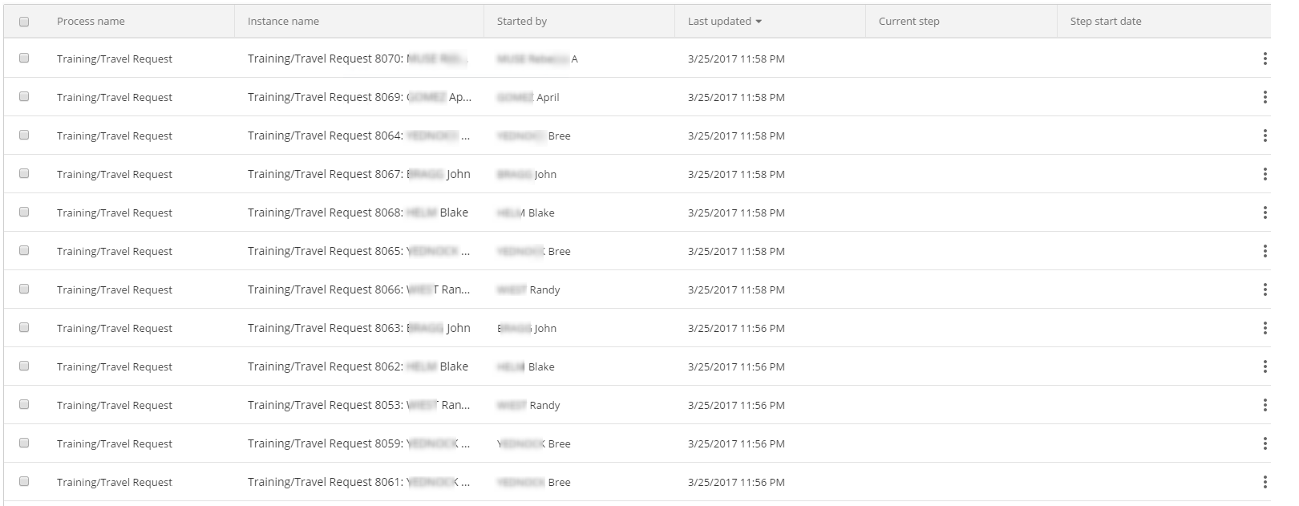Click the Instance name column header
Image resolution: width=1299 pixels, height=506 pixels.
point(283,22)
